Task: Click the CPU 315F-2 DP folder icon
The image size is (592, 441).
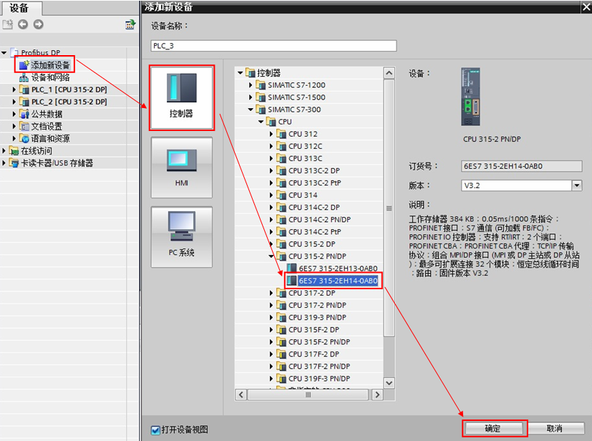Action: coord(281,329)
